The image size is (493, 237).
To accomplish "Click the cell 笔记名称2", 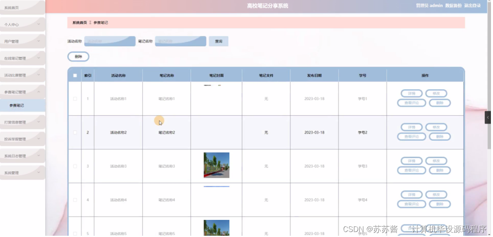I will pyautogui.click(x=167, y=132).
